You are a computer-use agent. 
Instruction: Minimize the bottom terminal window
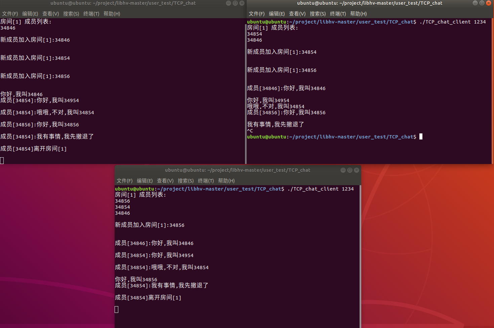(343, 170)
